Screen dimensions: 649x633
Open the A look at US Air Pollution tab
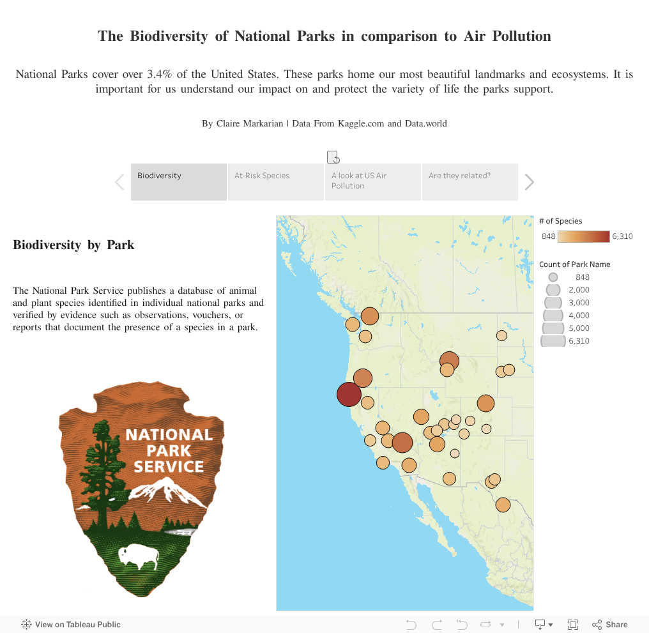coord(373,182)
